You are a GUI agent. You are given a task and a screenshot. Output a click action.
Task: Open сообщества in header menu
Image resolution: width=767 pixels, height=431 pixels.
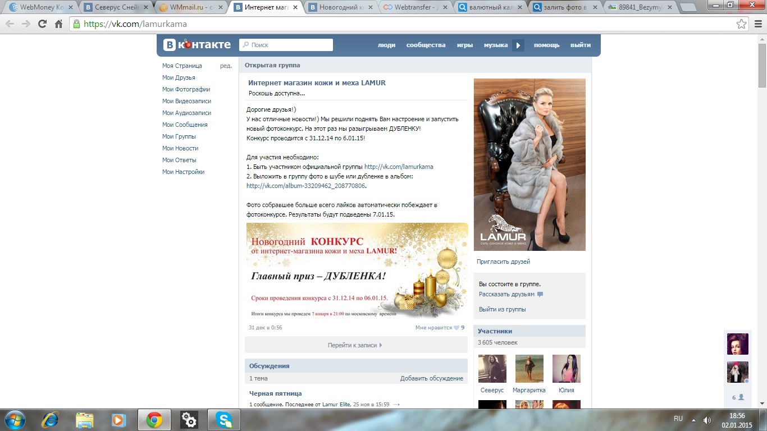tap(426, 45)
